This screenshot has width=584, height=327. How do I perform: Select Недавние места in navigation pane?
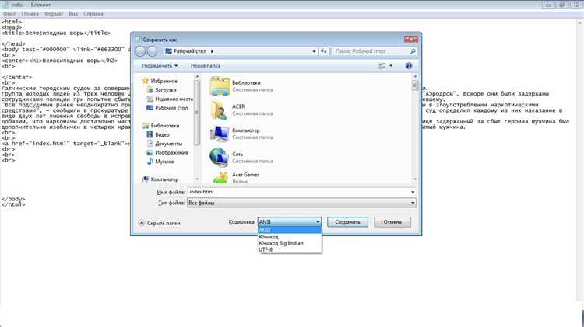tap(170, 99)
